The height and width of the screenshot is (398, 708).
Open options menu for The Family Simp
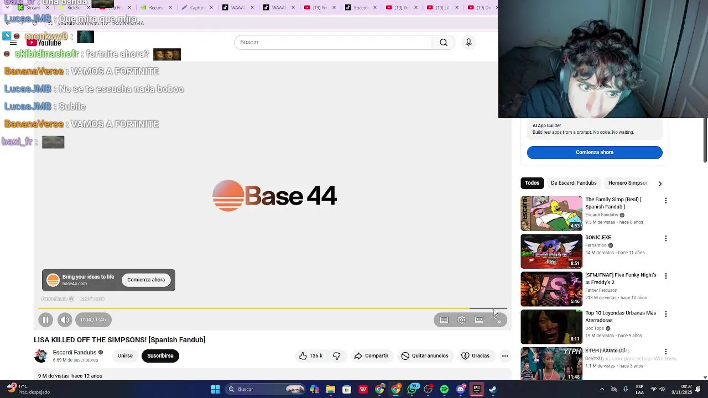[666, 201]
